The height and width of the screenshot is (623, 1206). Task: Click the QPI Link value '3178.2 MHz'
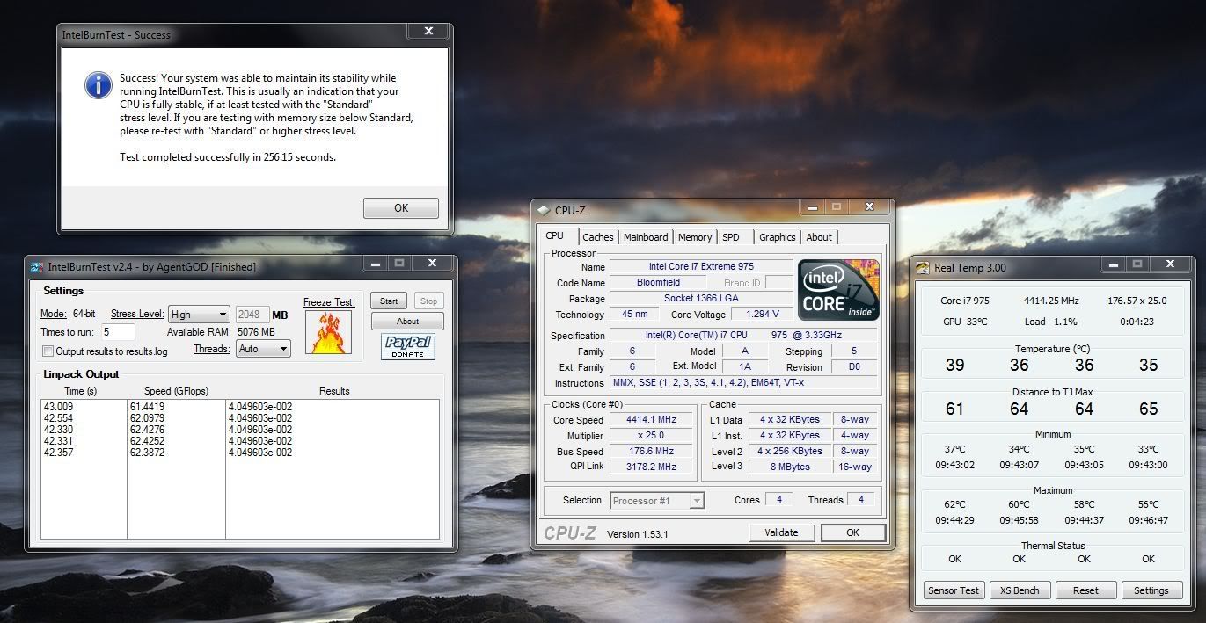651,467
